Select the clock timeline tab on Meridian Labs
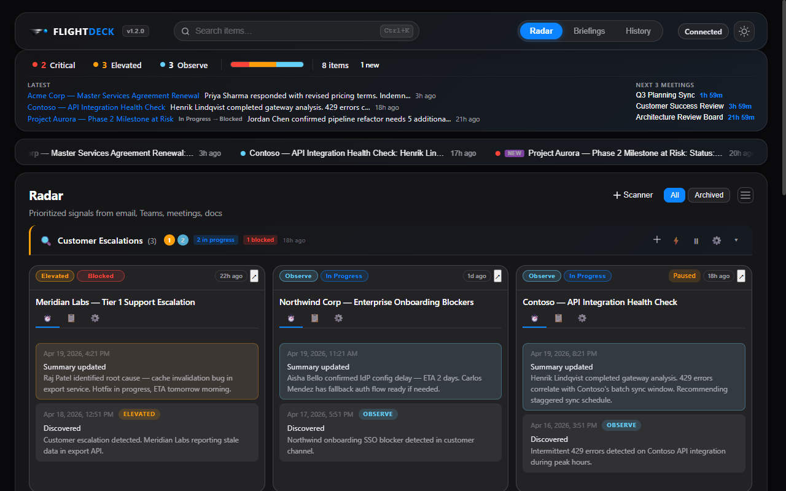The width and height of the screenshot is (786, 491). 47,318
